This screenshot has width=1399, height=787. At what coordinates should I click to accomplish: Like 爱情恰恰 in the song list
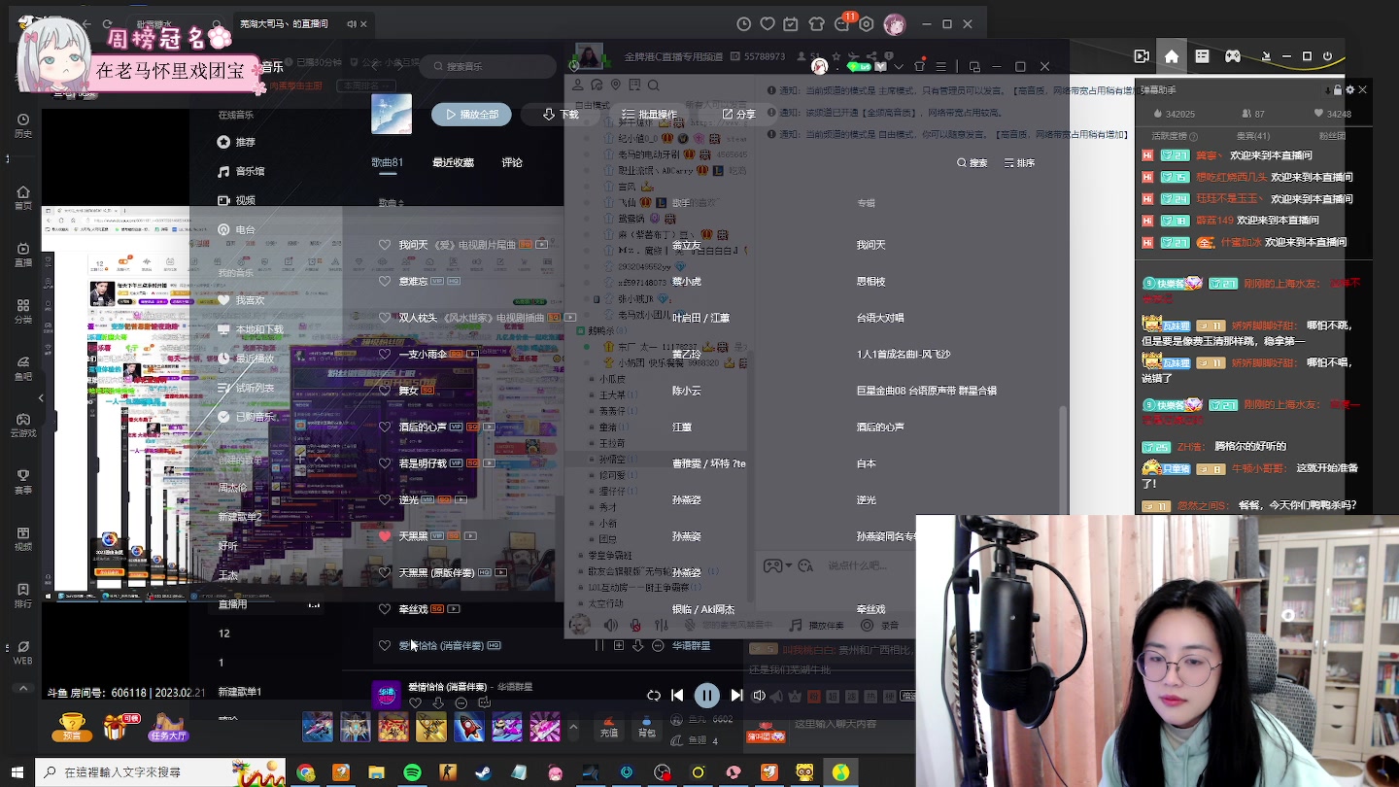coord(385,645)
